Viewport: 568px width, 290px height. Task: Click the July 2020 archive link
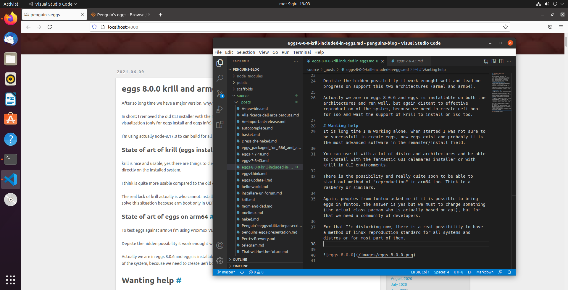[399, 284]
